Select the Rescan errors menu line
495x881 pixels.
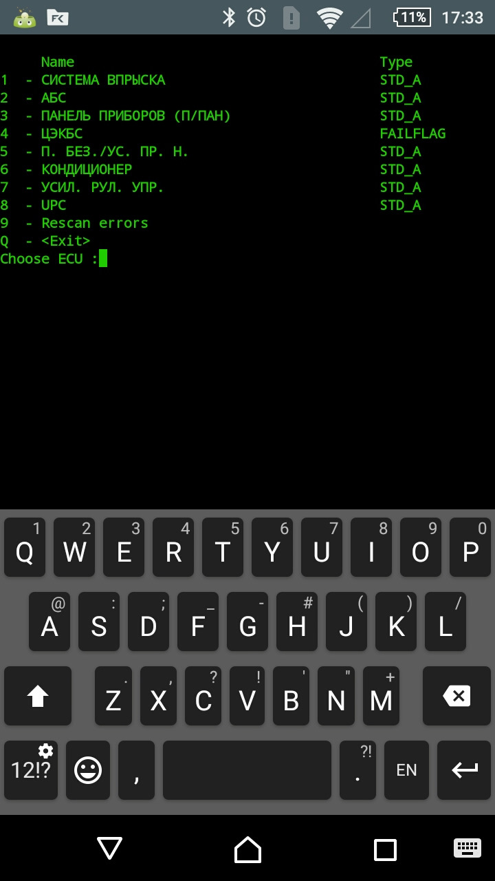click(x=95, y=223)
